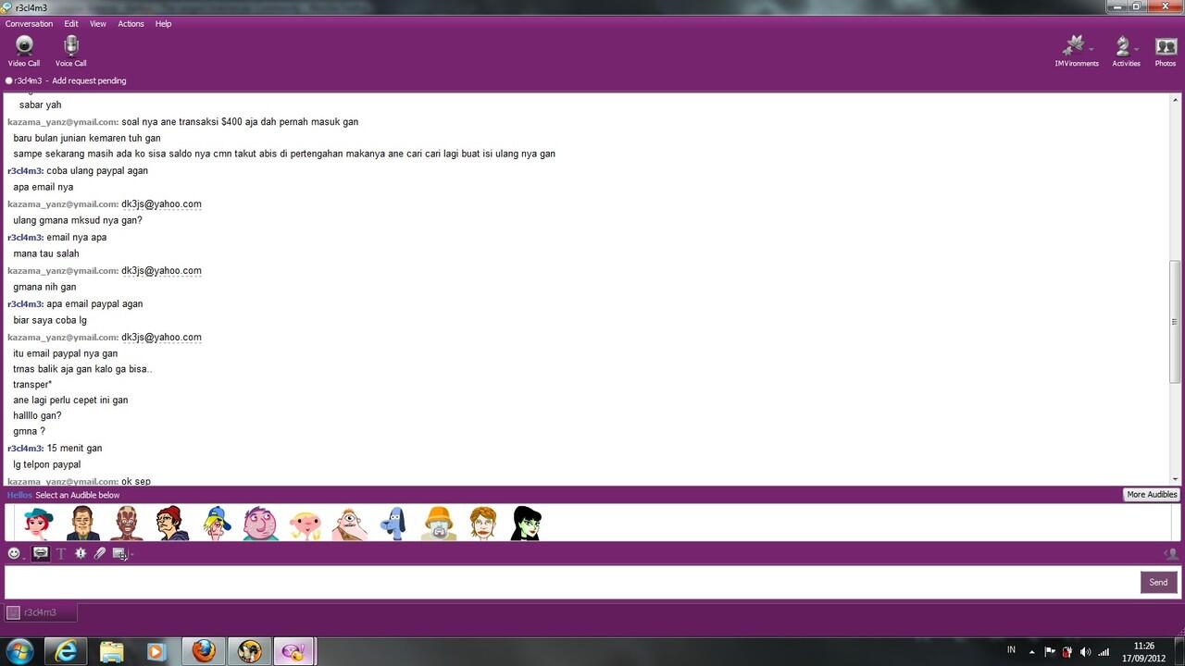Open Windows Media Player on taskbar
Viewport: 1185px width, 666px height.
pos(156,651)
